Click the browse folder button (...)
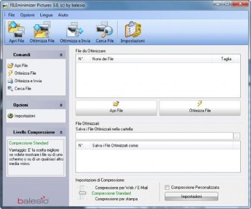 coord(236,136)
